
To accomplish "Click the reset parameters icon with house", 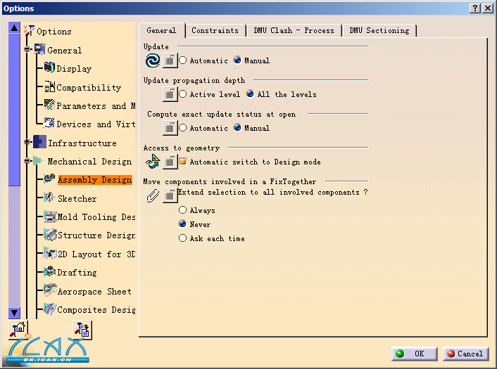I will [18, 330].
